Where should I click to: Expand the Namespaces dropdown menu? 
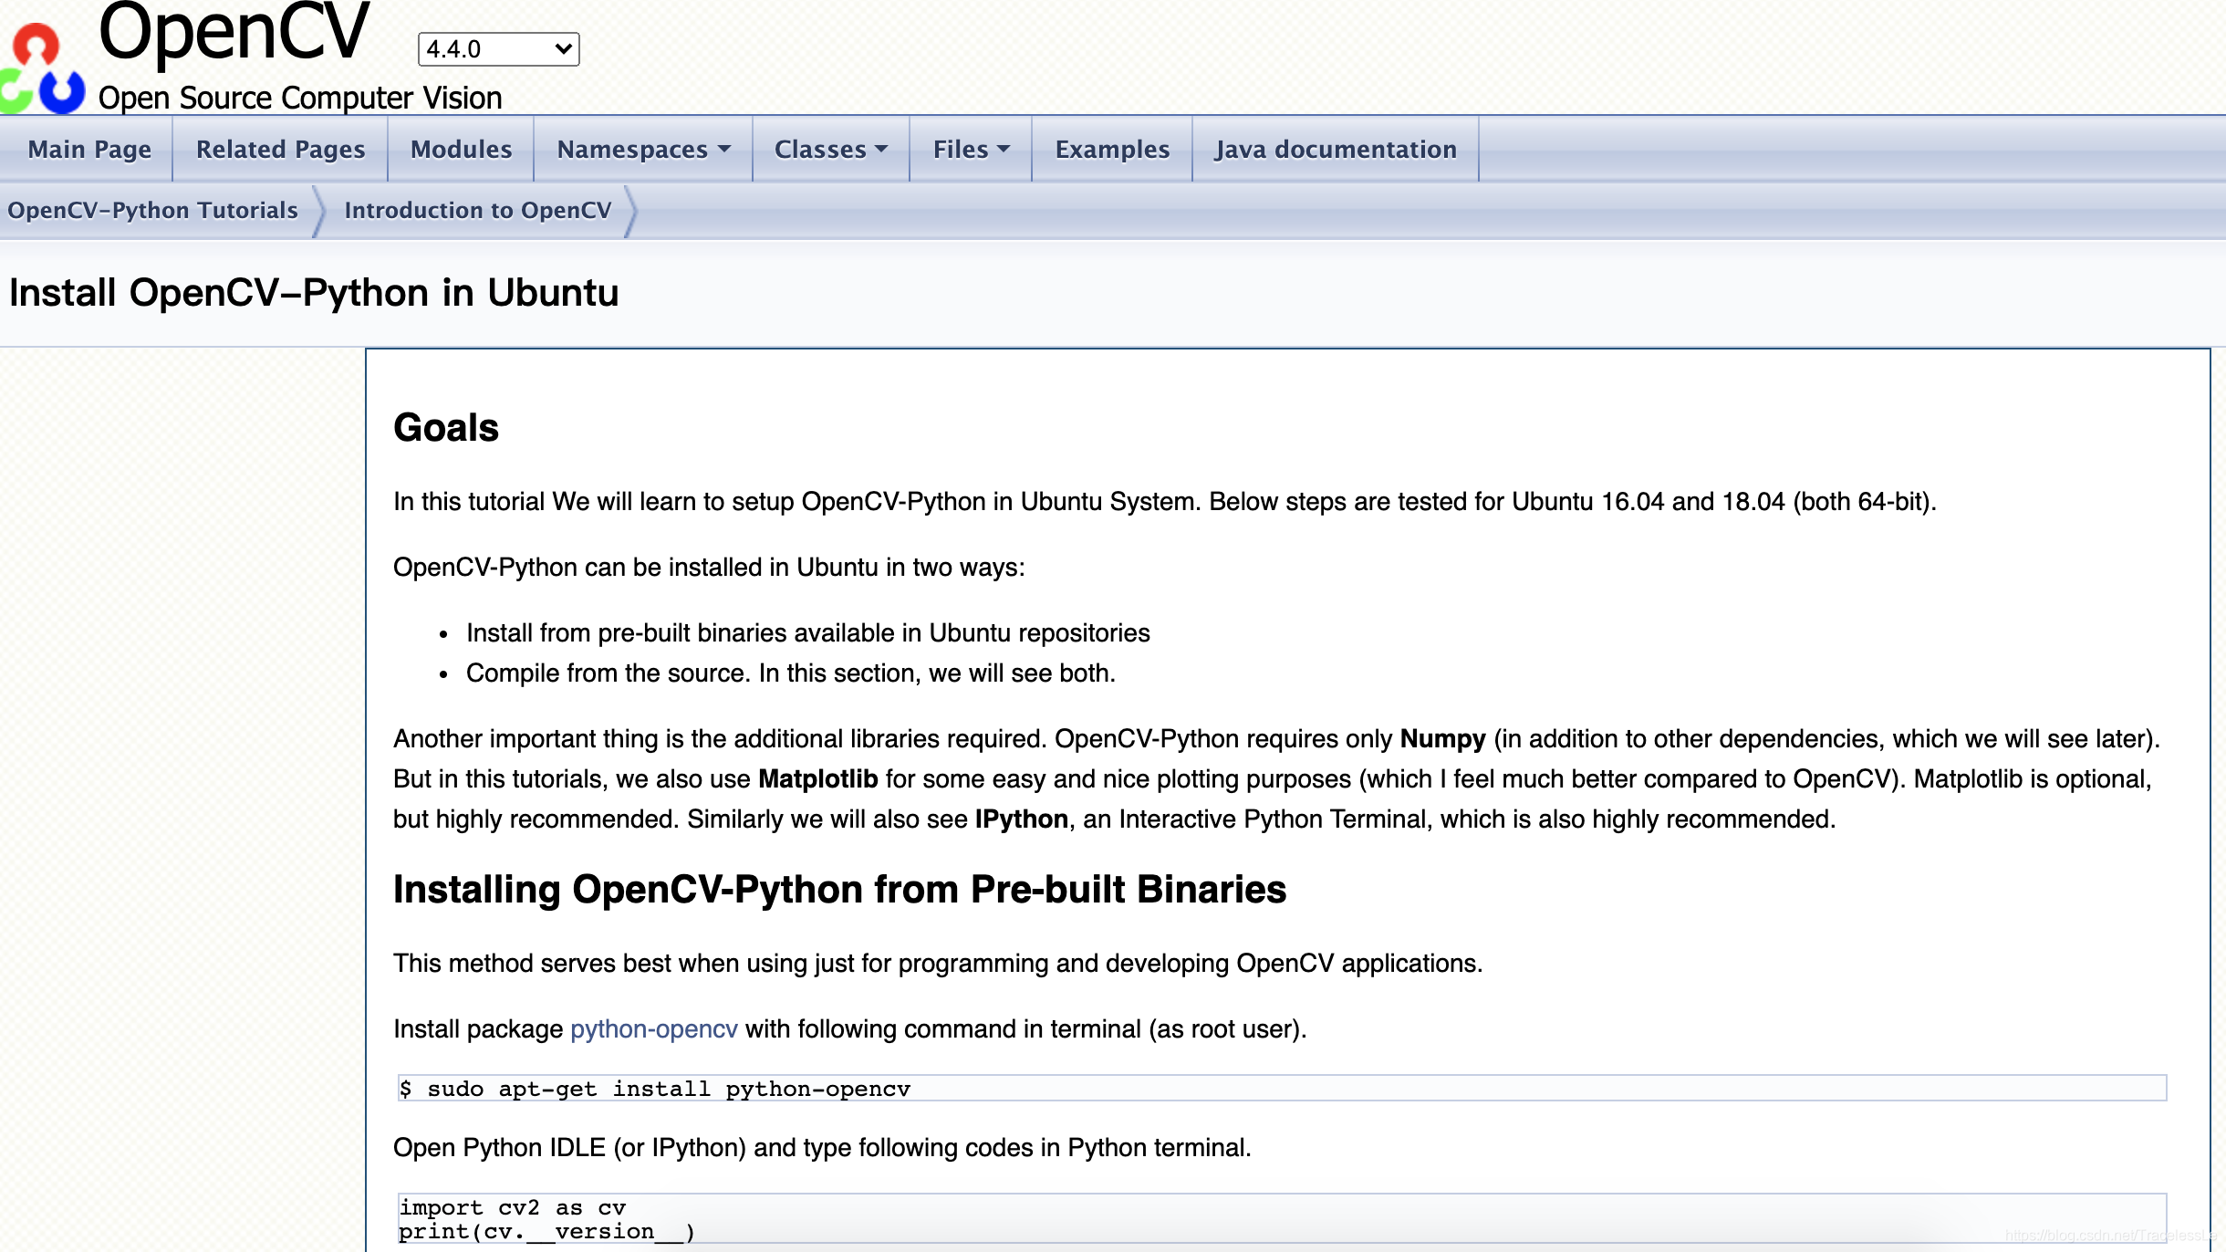(632, 149)
